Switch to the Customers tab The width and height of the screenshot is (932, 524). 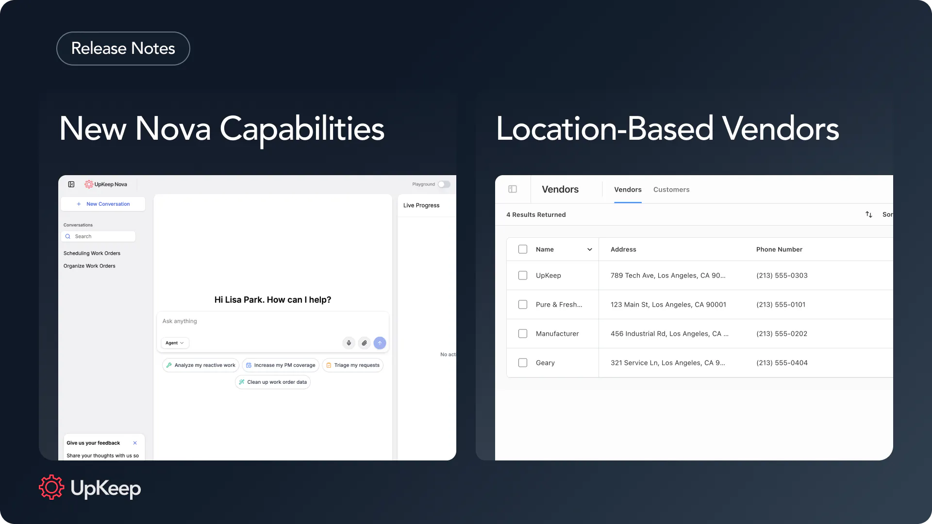[671, 190]
